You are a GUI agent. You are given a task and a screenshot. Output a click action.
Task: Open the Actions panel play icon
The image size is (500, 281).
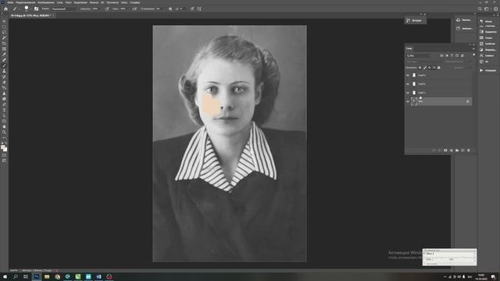coord(481,70)
